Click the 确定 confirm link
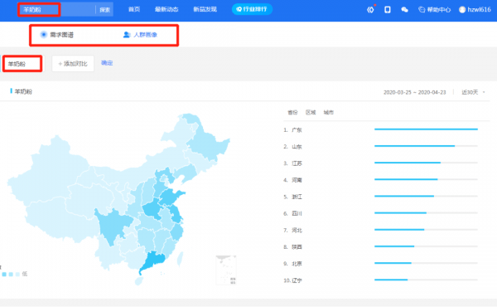497x307 pixels. tap(107, 63)
